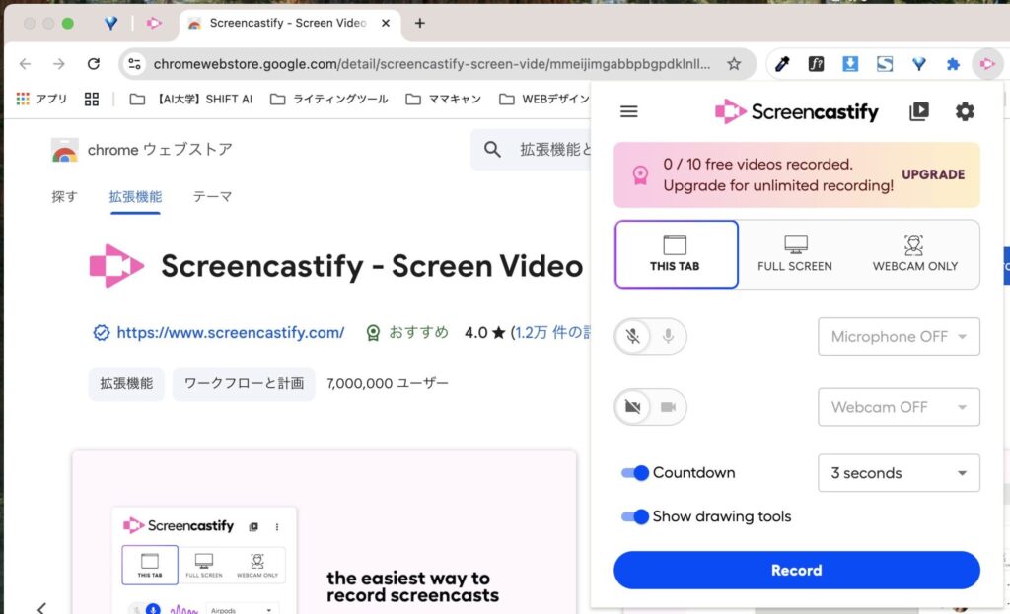Image resolution: width=1010 pixels, height=614 pixels.
Task: Click the eyedropper extension icon
Action: [783, 64]
